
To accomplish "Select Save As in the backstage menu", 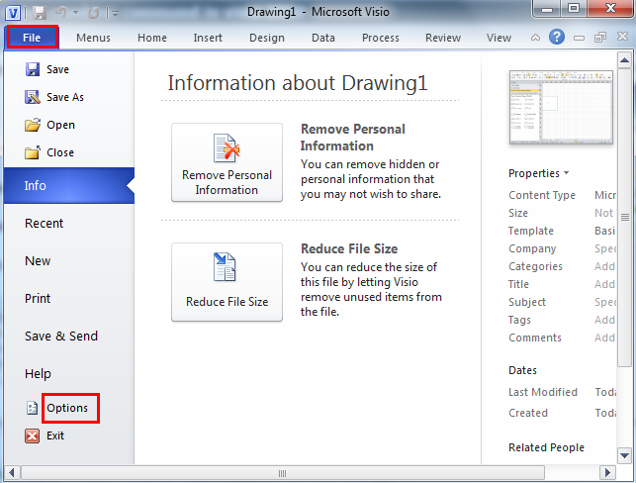I will pyautogui.click(x=65, y=97).
